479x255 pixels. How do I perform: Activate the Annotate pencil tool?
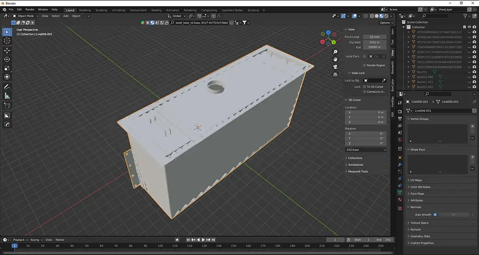pyautogui.click(x=7, y=87)
